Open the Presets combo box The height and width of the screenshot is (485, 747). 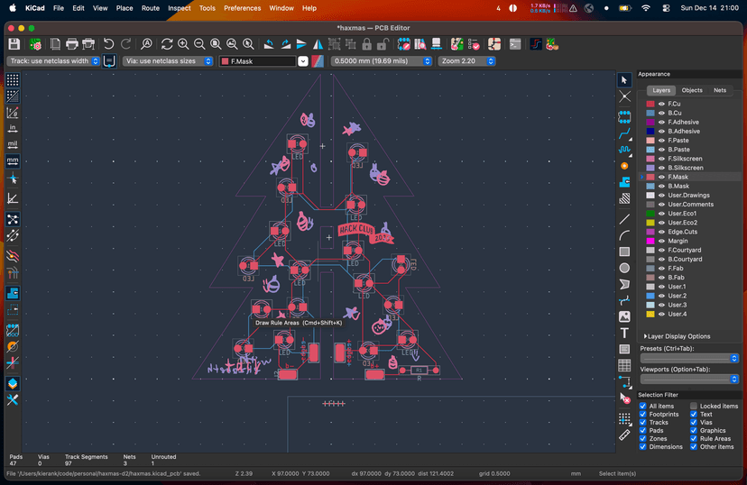pos(690,358)
